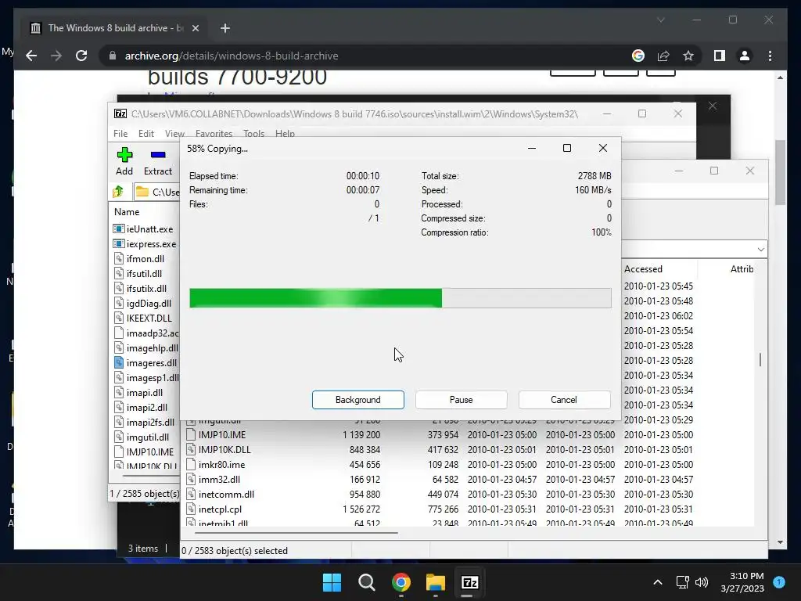Go up one folder level in 7-Zip
Screen dimensions: 801x601
pos(119,192)
